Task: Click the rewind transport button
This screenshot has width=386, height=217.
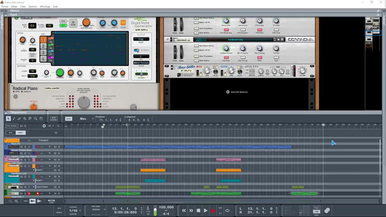Action: click(x=184, y=211)
